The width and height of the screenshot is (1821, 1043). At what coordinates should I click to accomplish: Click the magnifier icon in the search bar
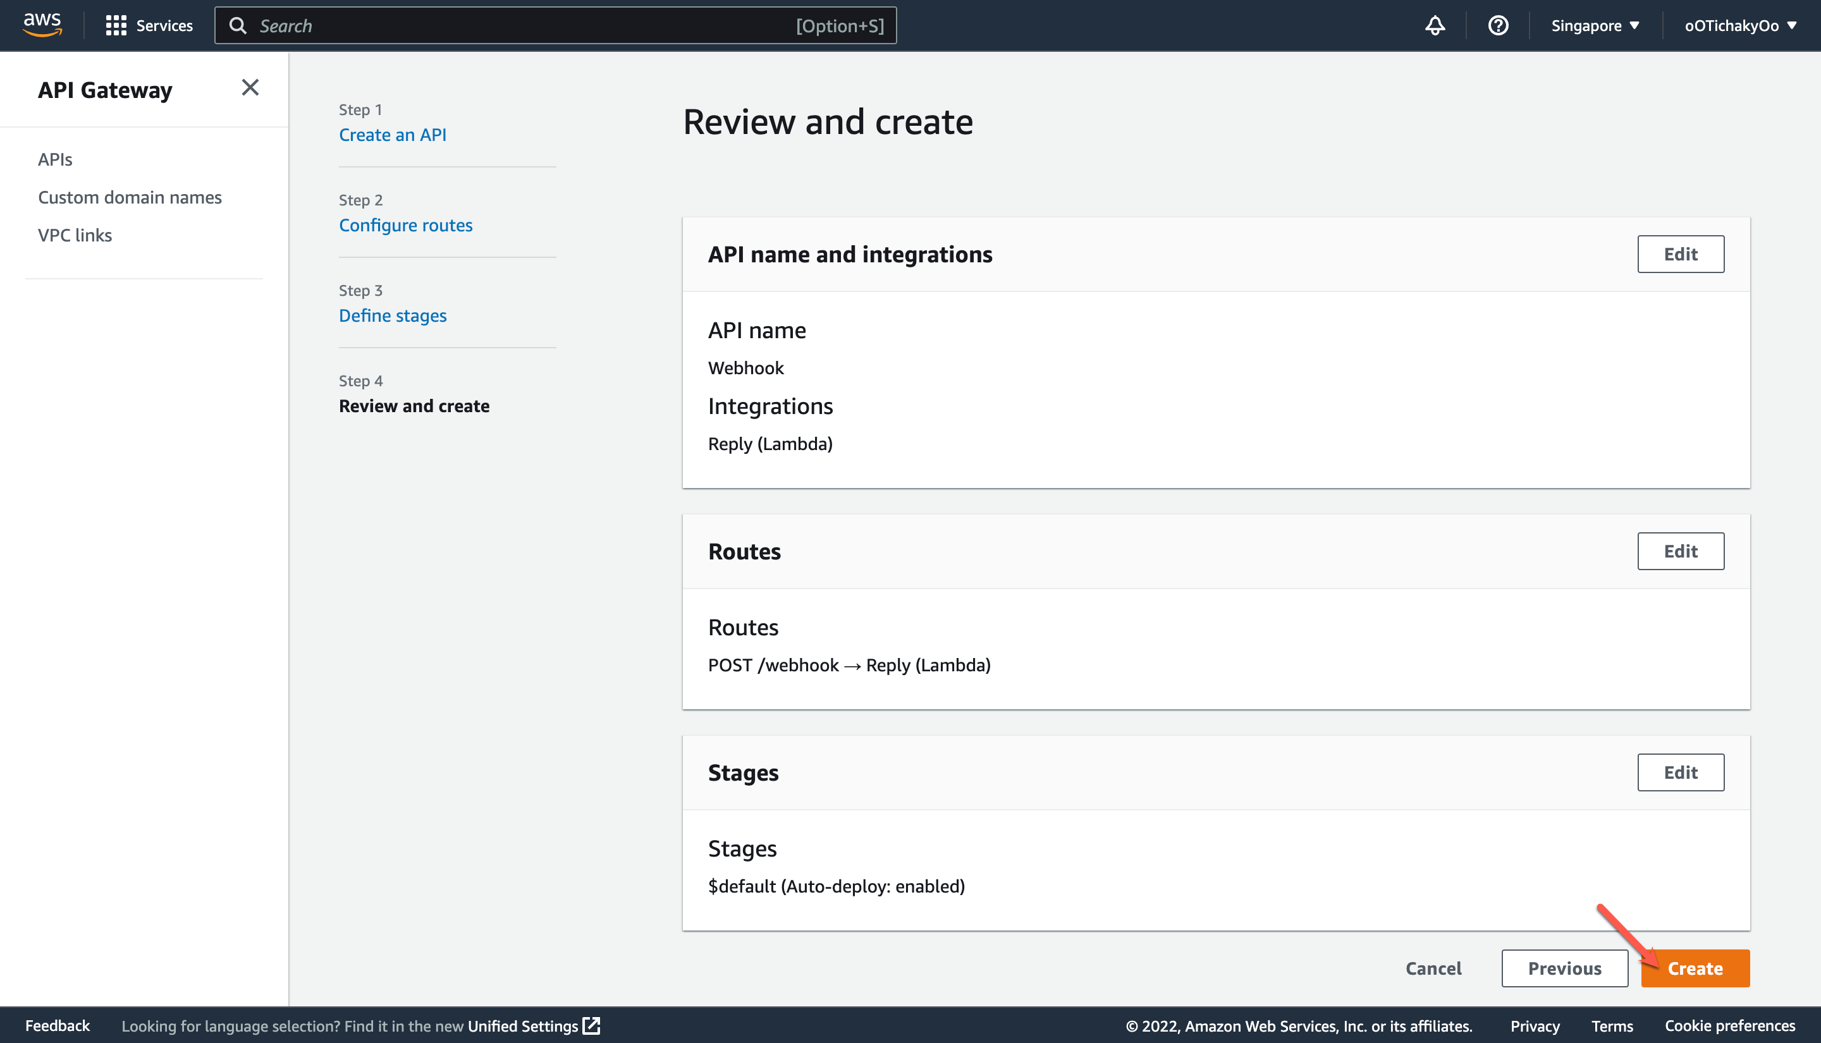coord(238,25)
